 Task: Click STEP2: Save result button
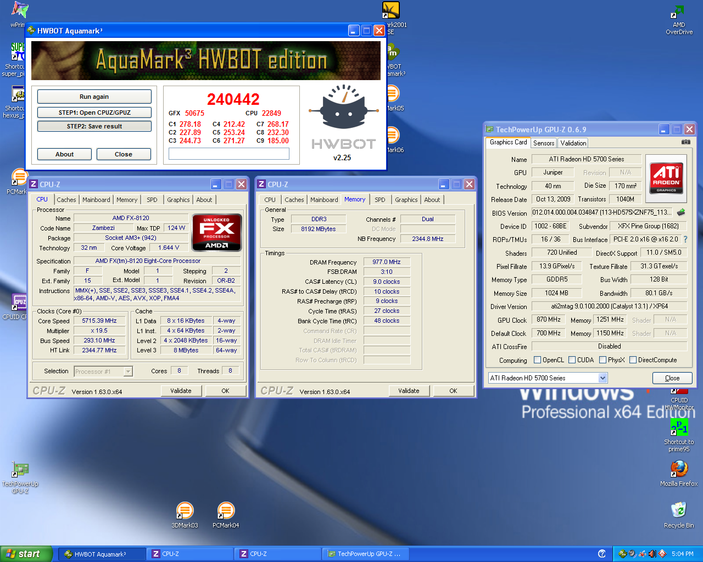point(94,126)
